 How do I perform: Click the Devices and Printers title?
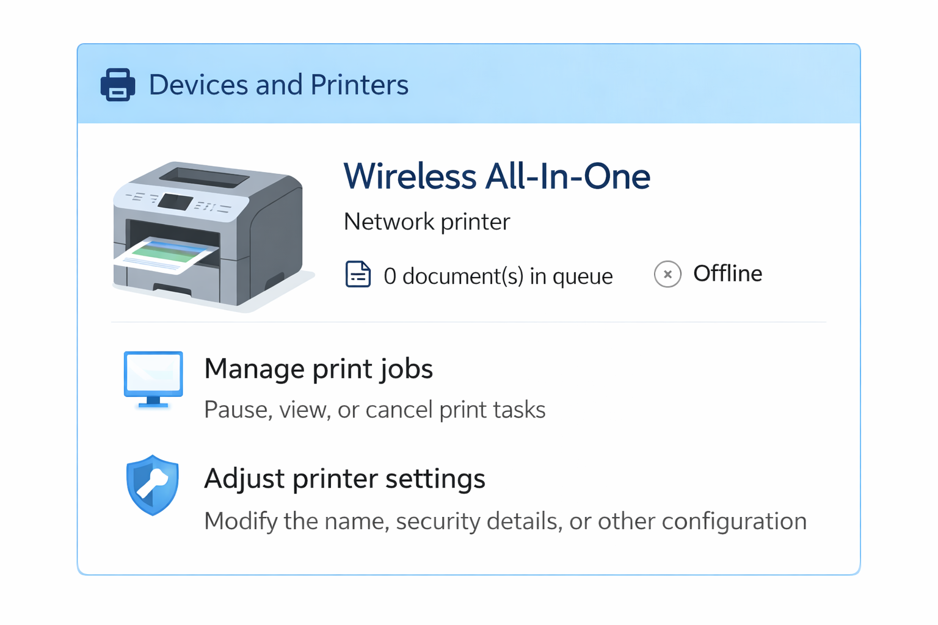(x=278, y=85)
